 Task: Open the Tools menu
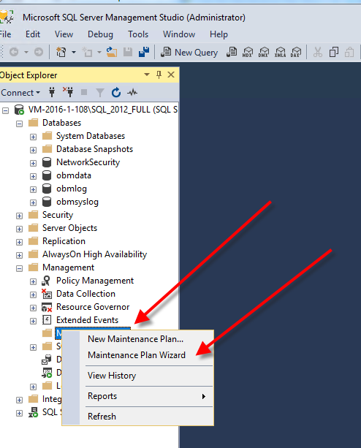tap(138, 34)
